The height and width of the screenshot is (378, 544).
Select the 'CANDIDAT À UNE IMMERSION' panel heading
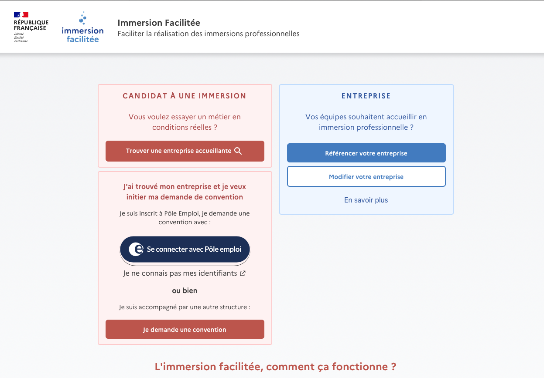[x=185, y=96]
